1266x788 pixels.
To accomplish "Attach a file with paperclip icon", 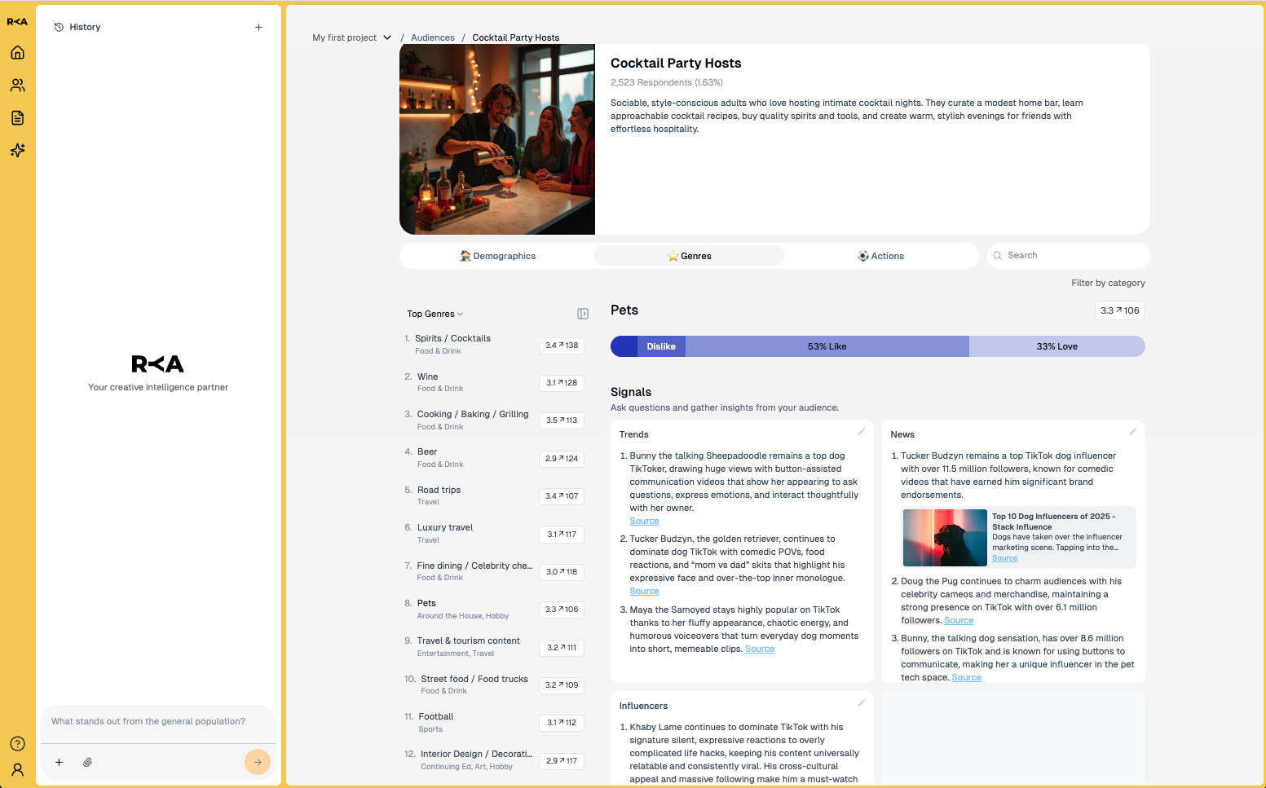I will (x=87, y=763).
